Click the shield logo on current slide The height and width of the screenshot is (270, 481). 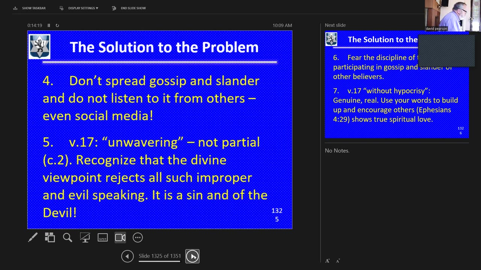click(39, 46)
